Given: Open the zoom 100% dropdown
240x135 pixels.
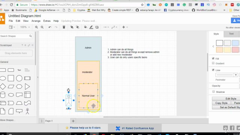Looking at the screenshot, I should click(25, 27).
